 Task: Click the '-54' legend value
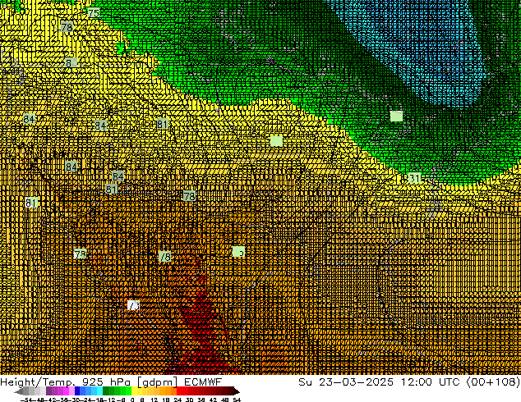pyautogui.click(x=26, y=400)
